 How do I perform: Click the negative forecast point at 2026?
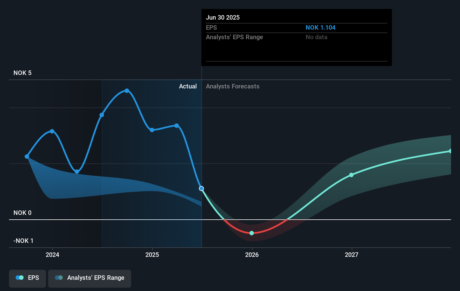pos(252,233)
